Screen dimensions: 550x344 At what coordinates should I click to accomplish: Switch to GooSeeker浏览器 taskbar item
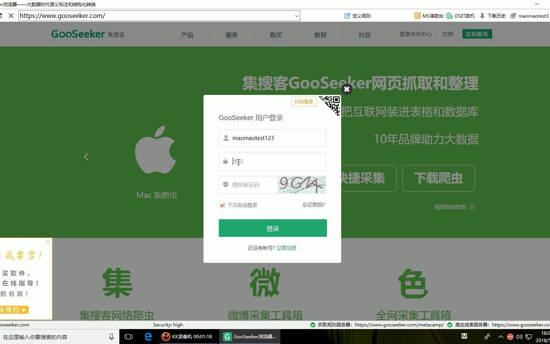pyautogui.click(x=250, y=337)
